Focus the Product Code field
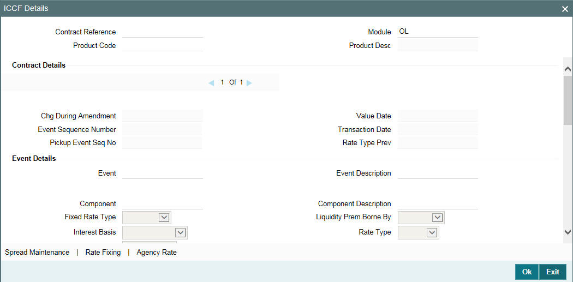The height and width of the screenshot is (282, 573). 163,46
